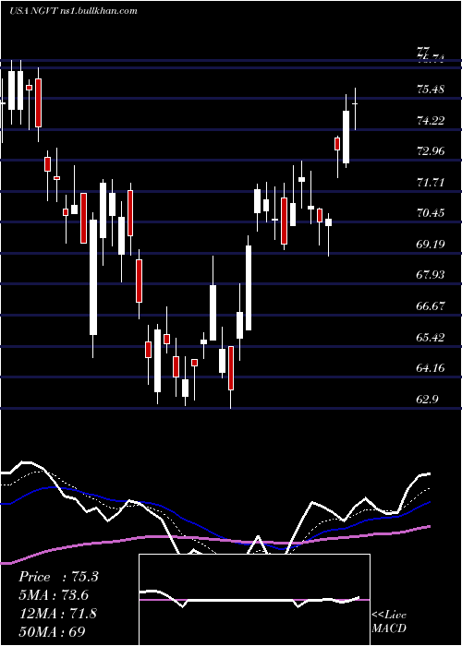Click the 'USA NGVT ns1.bullkhan.com' header text

point(73,11)
